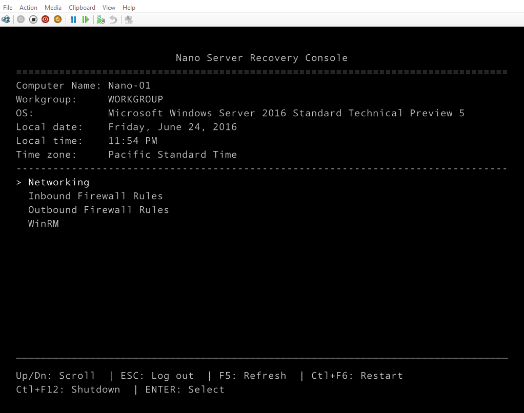Click the Ctrl+Alt+Delete toolbar icon
The width and height of the screenshot is (524, 413).
[6, 19]
